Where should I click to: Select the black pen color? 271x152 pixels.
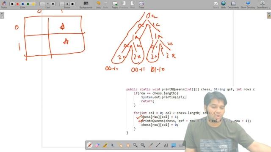click(12, 4)
